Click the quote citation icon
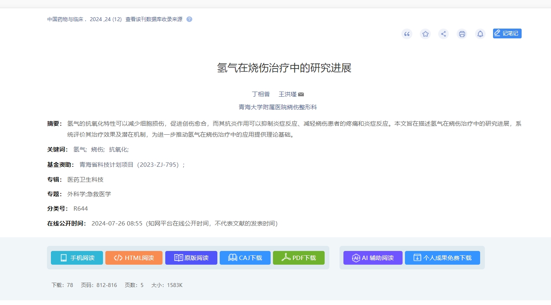This screenshot has width=551, height=305. 407,34
